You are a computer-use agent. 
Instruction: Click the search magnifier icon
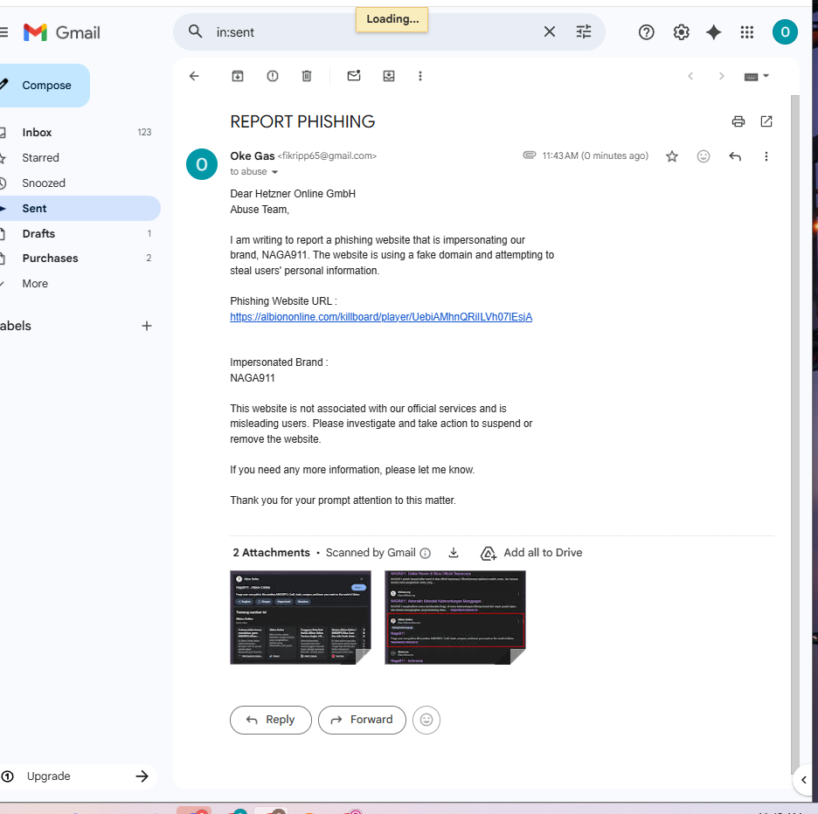[195, 31]
